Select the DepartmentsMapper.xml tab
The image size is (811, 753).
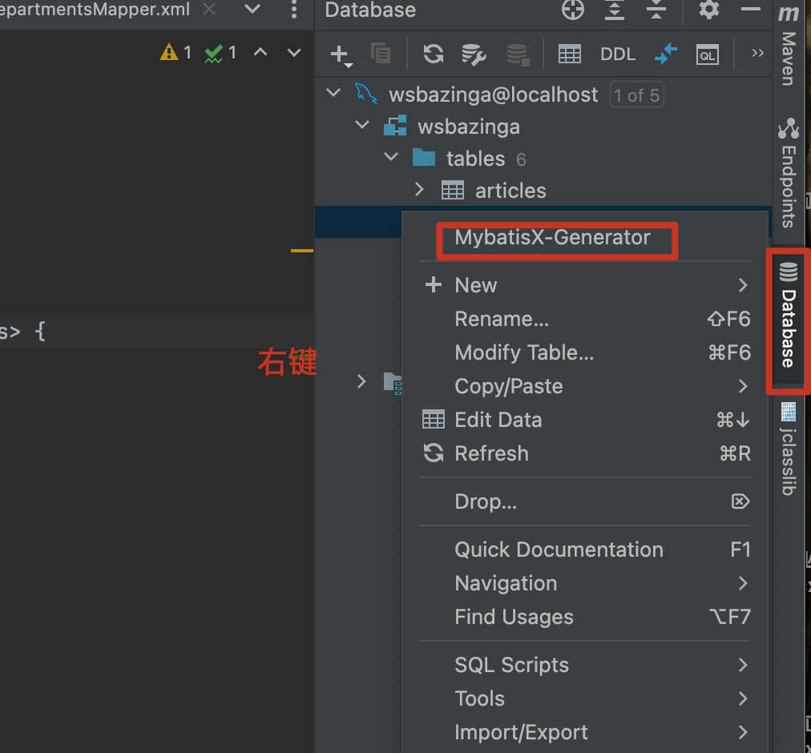(x=95, y=10)
